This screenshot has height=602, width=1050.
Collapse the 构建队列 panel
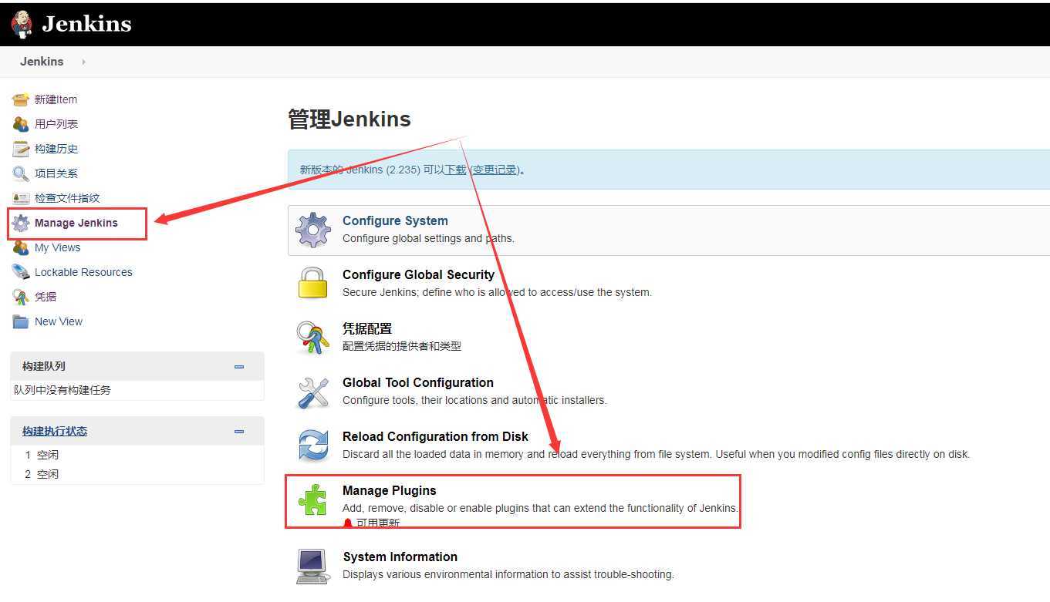point(239,367)
